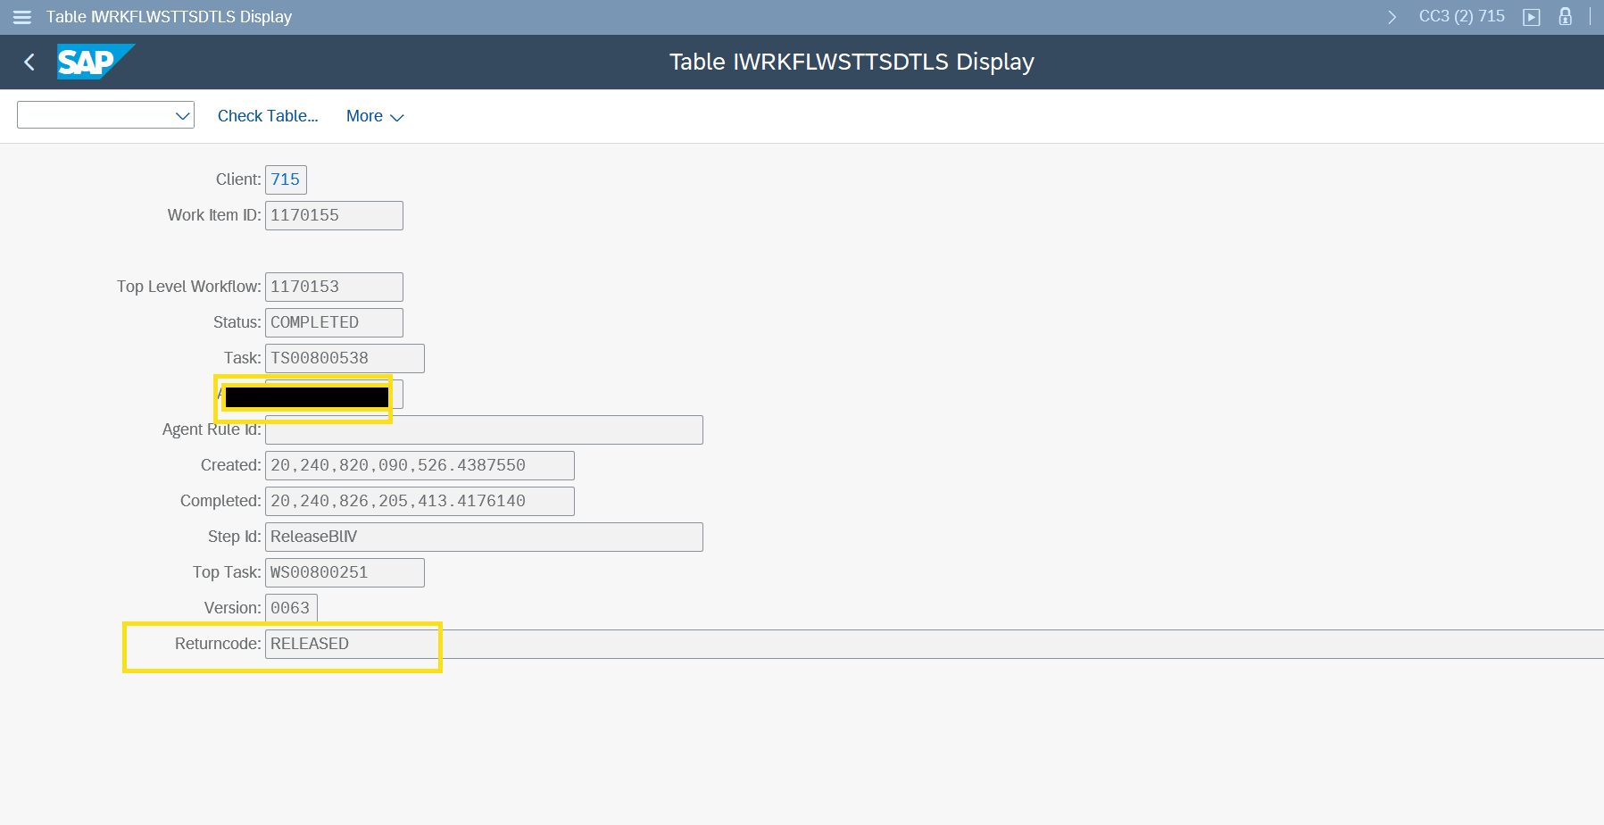The image size is (1604, 825).
Task: Click the Client field showing 715
Action: [x=286, y=179]
